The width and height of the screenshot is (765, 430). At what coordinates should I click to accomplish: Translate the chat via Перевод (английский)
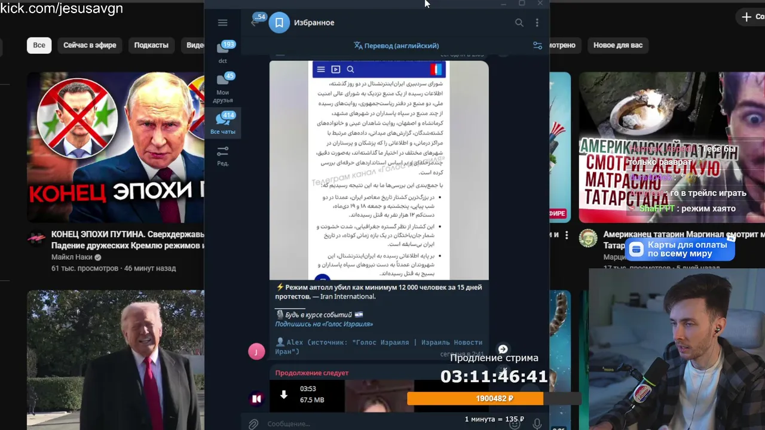click(396, 45)
